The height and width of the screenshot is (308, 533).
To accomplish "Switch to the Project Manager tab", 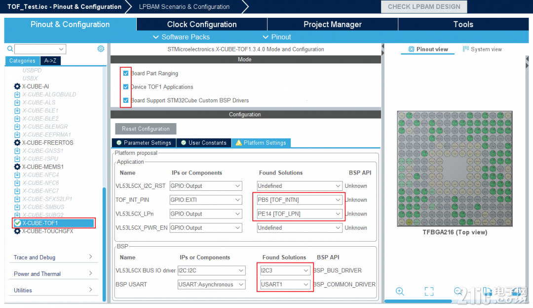I will 333,24.
